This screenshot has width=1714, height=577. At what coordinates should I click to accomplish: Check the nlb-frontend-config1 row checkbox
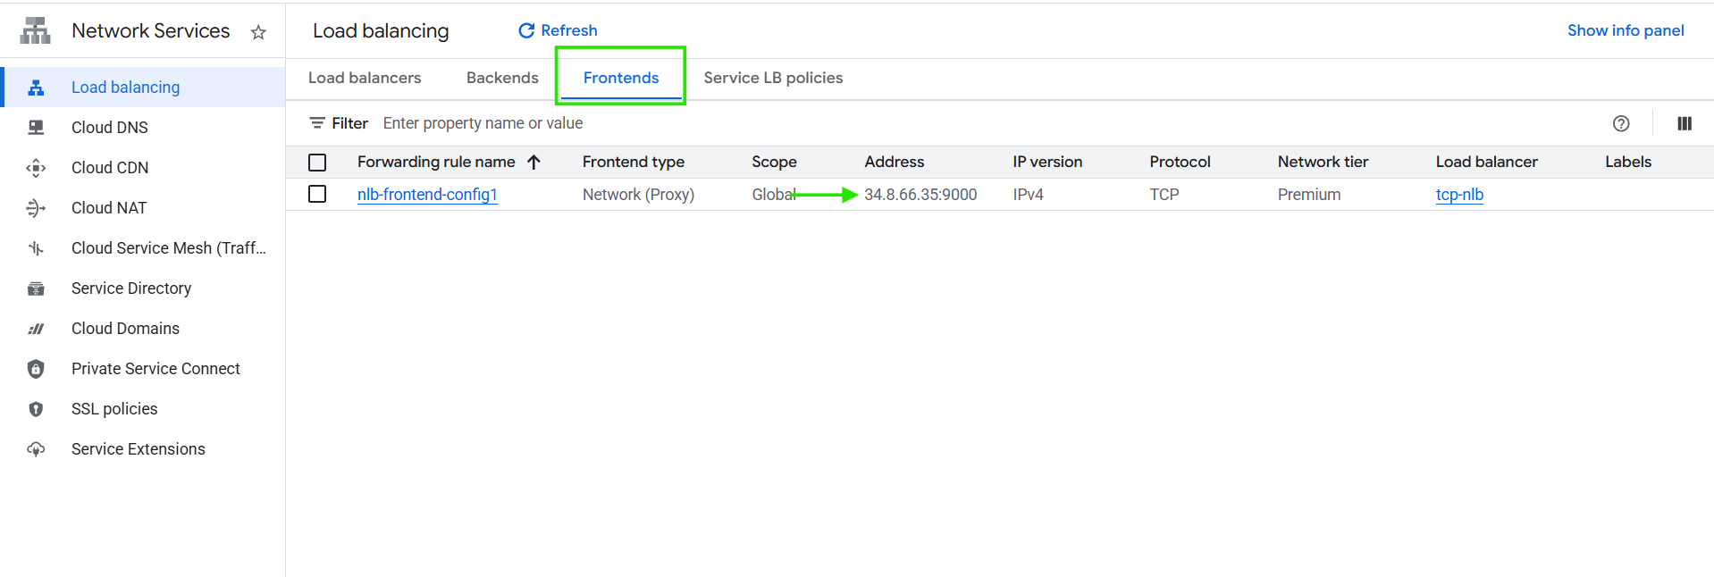(317, 195)
